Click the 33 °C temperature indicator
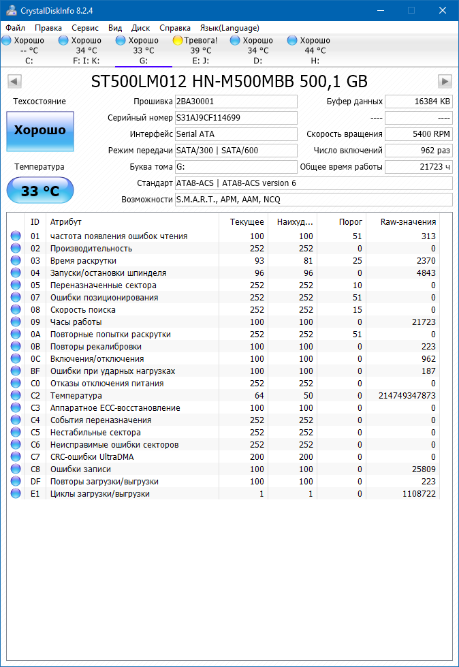 click(x=39, y=191)
